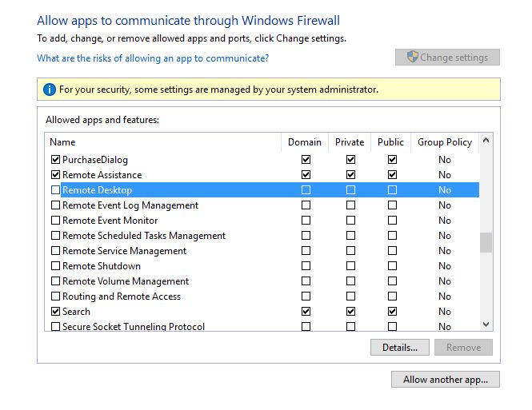The image size is (532, 410).
Task: Click the list scrollbar thumb
Action: coord(486,242)
